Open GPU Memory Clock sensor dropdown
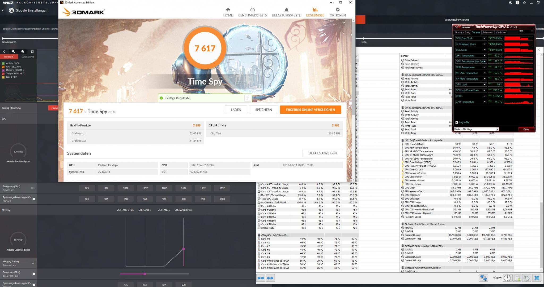This screenshot has width=544, height=287. (x=484, y=44)
